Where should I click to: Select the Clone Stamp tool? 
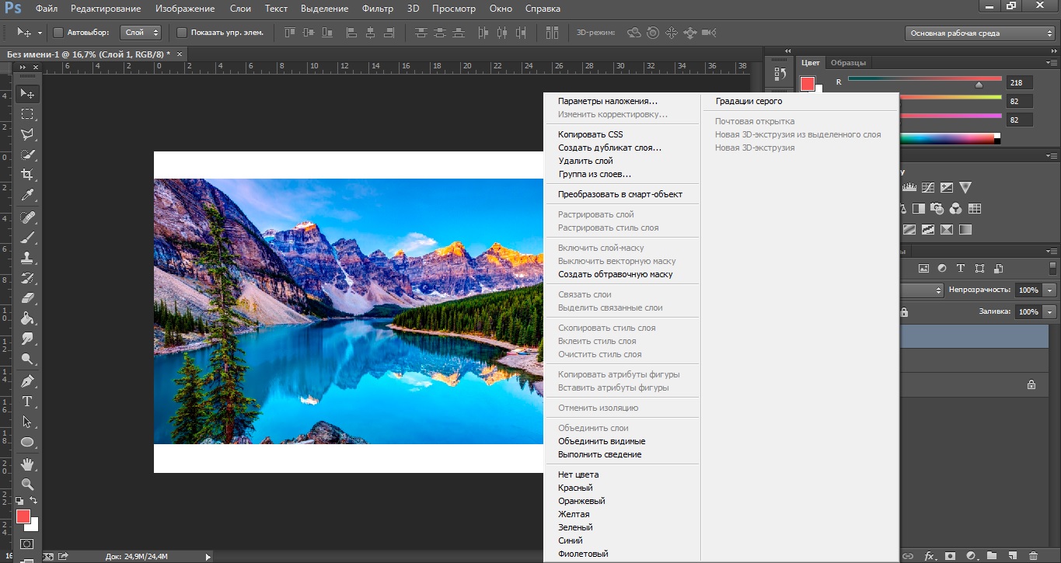pos(27,258)
